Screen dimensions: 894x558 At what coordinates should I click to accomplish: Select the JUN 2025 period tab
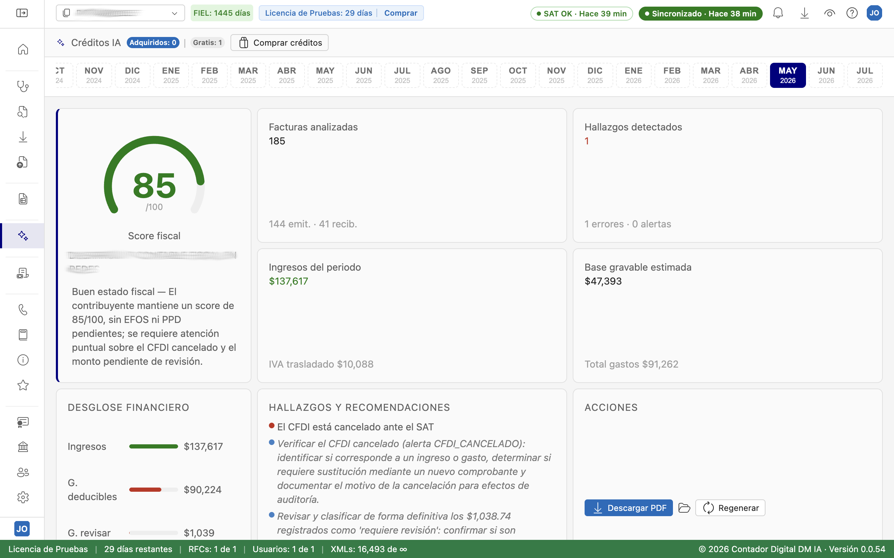[364, 75]
